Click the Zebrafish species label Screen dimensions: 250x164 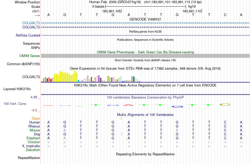coord(33,150)
